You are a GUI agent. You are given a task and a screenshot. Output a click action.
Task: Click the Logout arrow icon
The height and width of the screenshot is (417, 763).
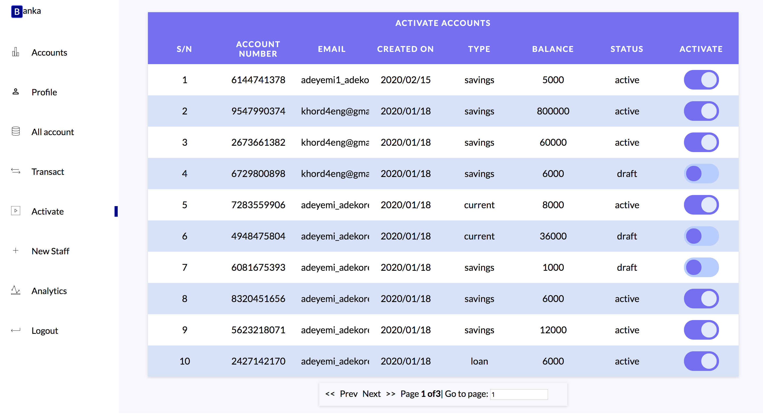(15, 330)
